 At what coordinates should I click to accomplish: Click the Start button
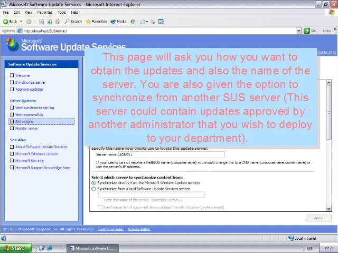coord(16,248)
